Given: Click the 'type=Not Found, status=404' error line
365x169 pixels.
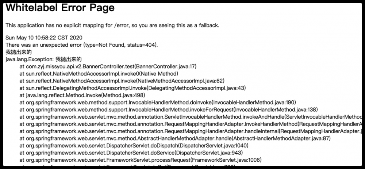Looking at the screenshot, I should 82,45.
